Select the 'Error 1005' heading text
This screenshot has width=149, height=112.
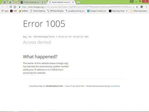tap(44, 24)
